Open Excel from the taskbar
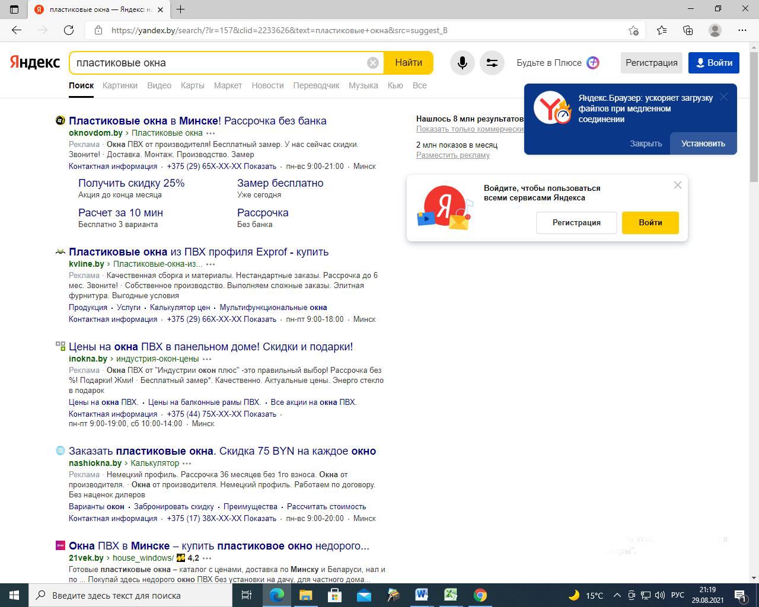This screenshot has width=759, height=607. pos(451,595)
